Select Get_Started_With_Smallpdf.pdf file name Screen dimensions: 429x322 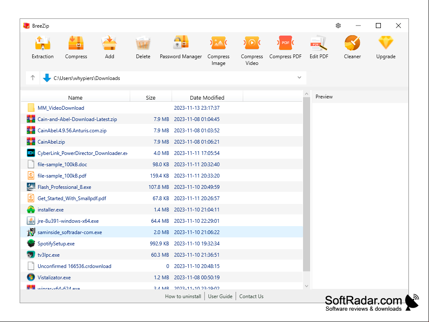[72, 198]
